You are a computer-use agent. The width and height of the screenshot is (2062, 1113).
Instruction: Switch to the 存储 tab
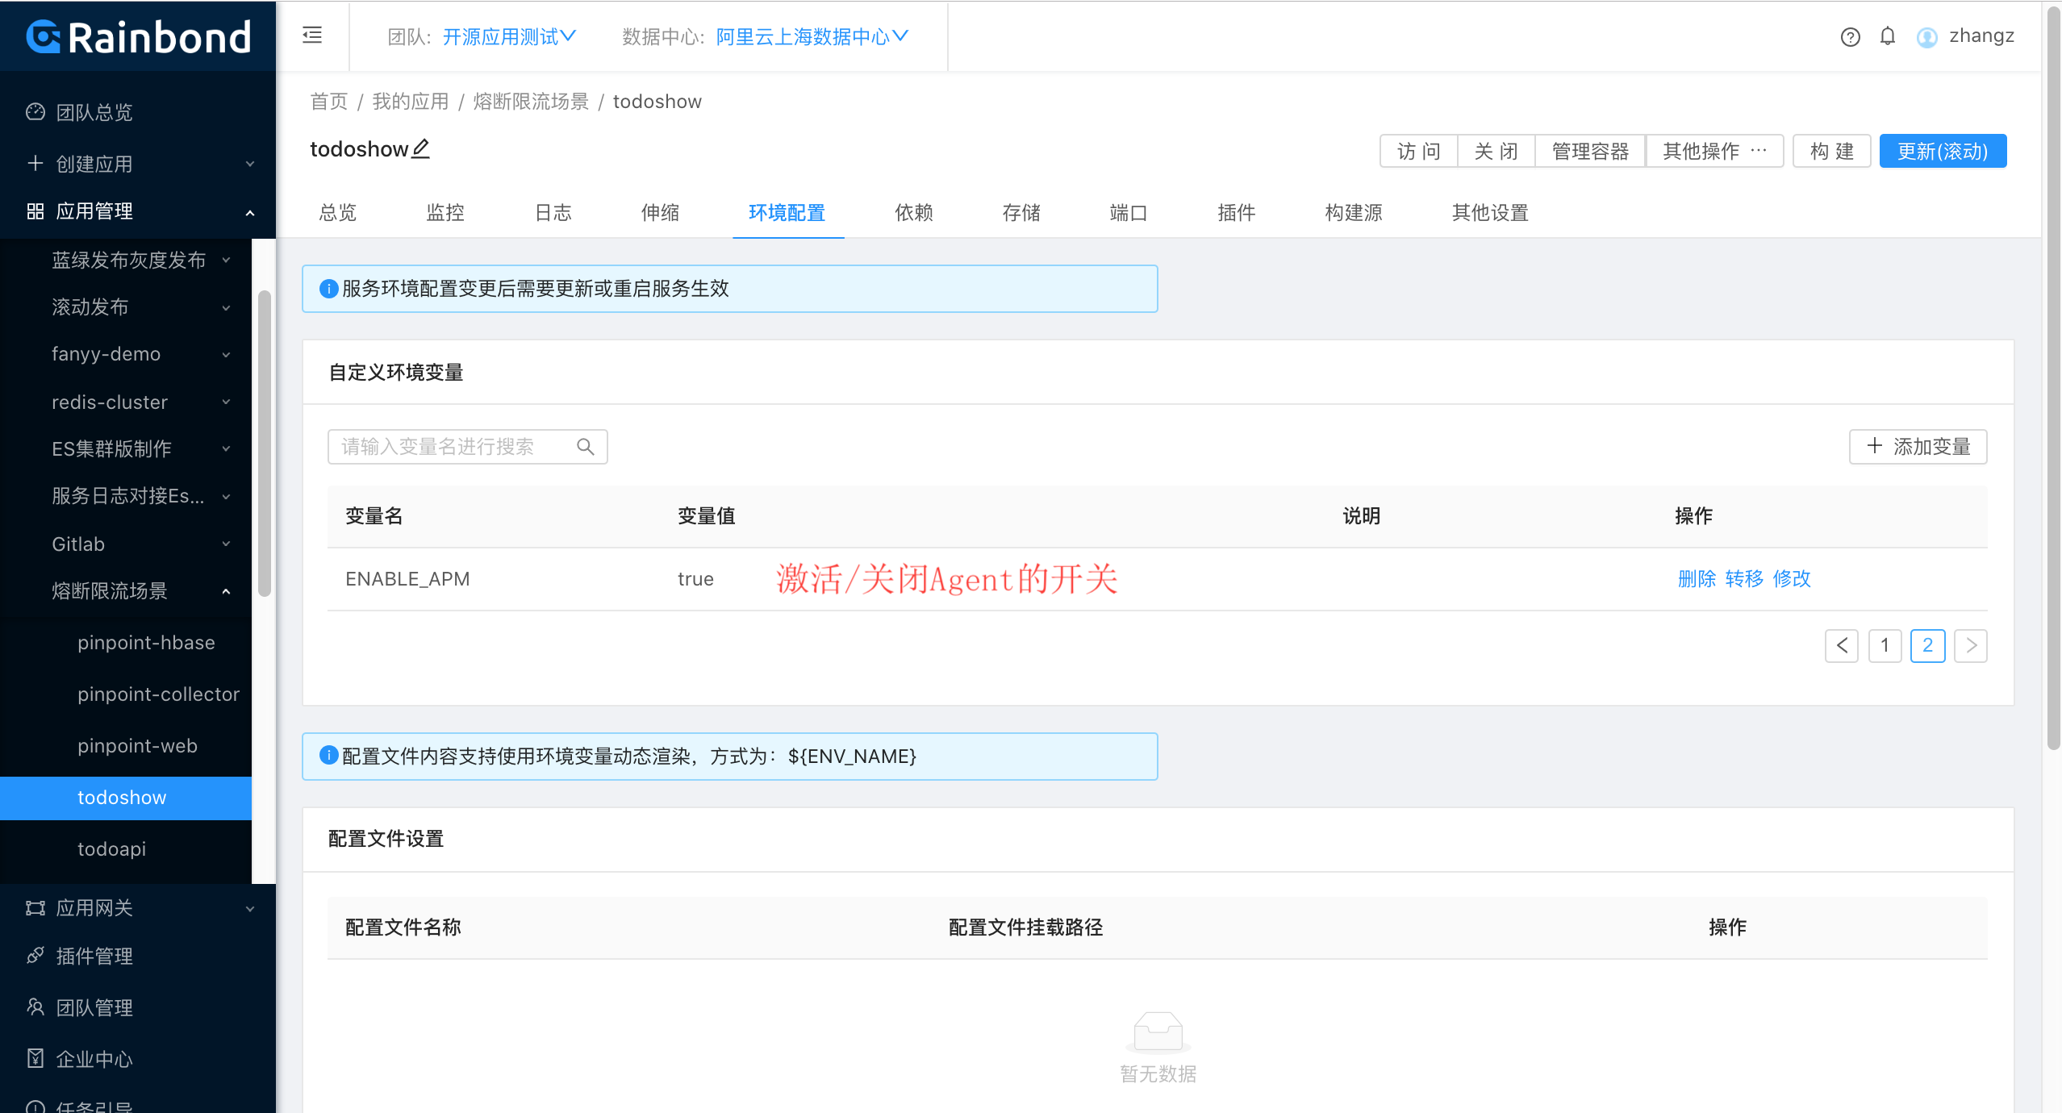(x=1021, y=213)
